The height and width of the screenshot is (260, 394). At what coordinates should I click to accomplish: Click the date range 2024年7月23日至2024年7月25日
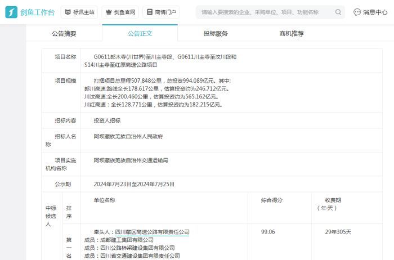pos(134,184)
